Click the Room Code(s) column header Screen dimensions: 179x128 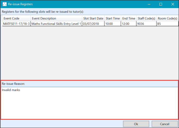click(167, 18)
